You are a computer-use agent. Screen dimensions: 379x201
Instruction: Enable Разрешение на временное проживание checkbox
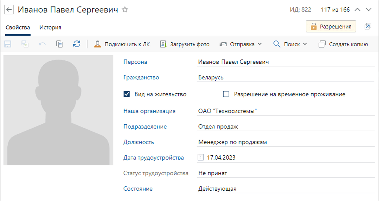coord(226,94)
